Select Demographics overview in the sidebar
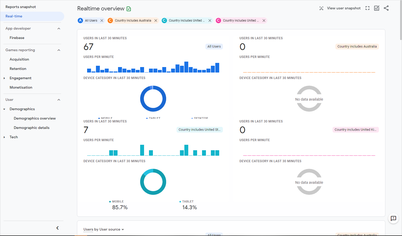 point(35,118)
